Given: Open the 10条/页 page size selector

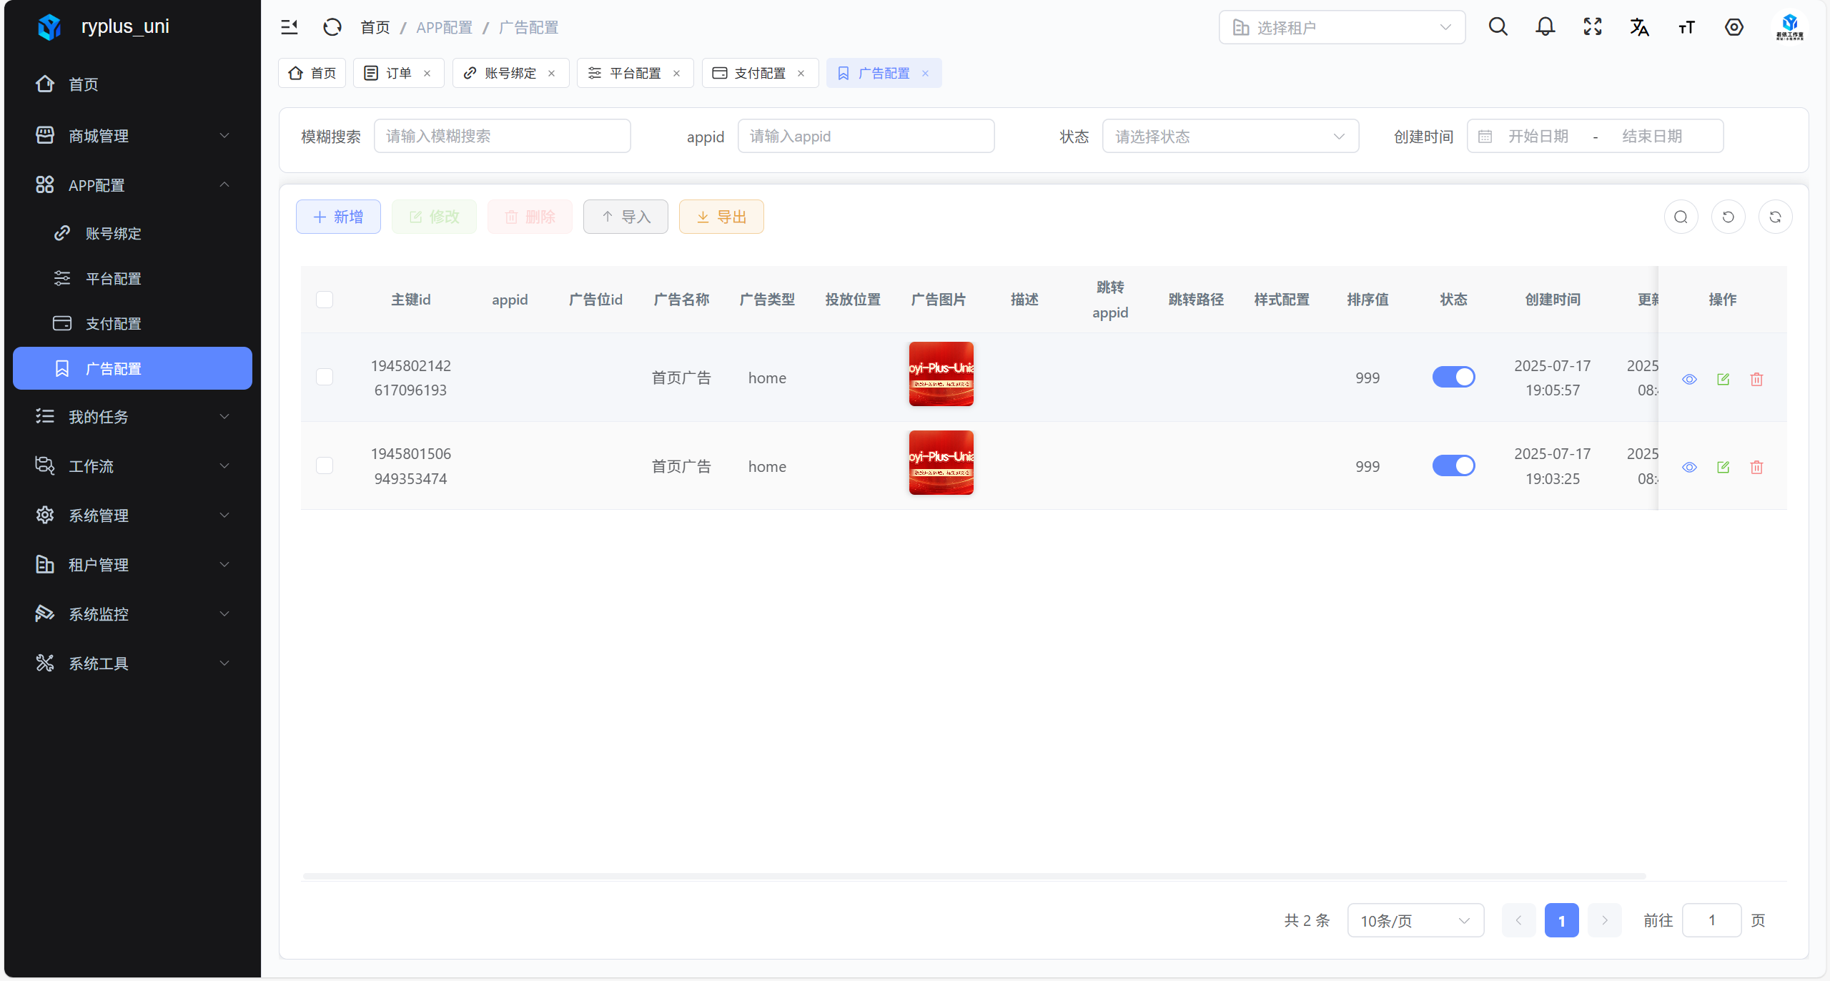Looking at the screenshot, I should (1415, 920).
